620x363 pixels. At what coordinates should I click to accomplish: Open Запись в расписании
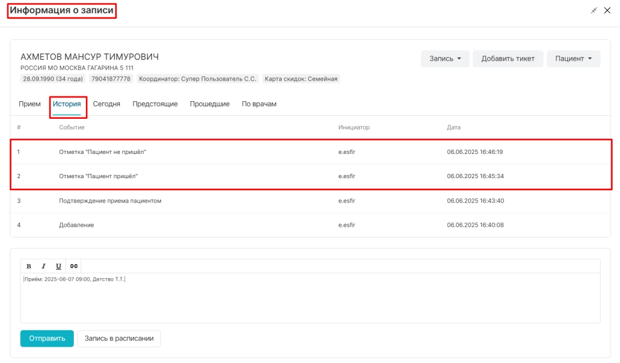pos(119,339)
